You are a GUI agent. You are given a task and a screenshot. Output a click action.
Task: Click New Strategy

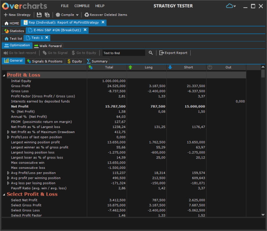point(17,15)
